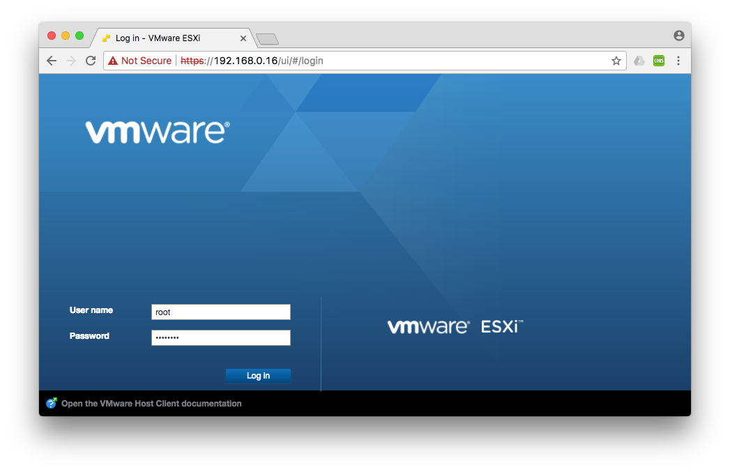Bookmark page with the star icon
This screenshot has height=472, width=730.
pyautogui.click(x=616, y=61)
